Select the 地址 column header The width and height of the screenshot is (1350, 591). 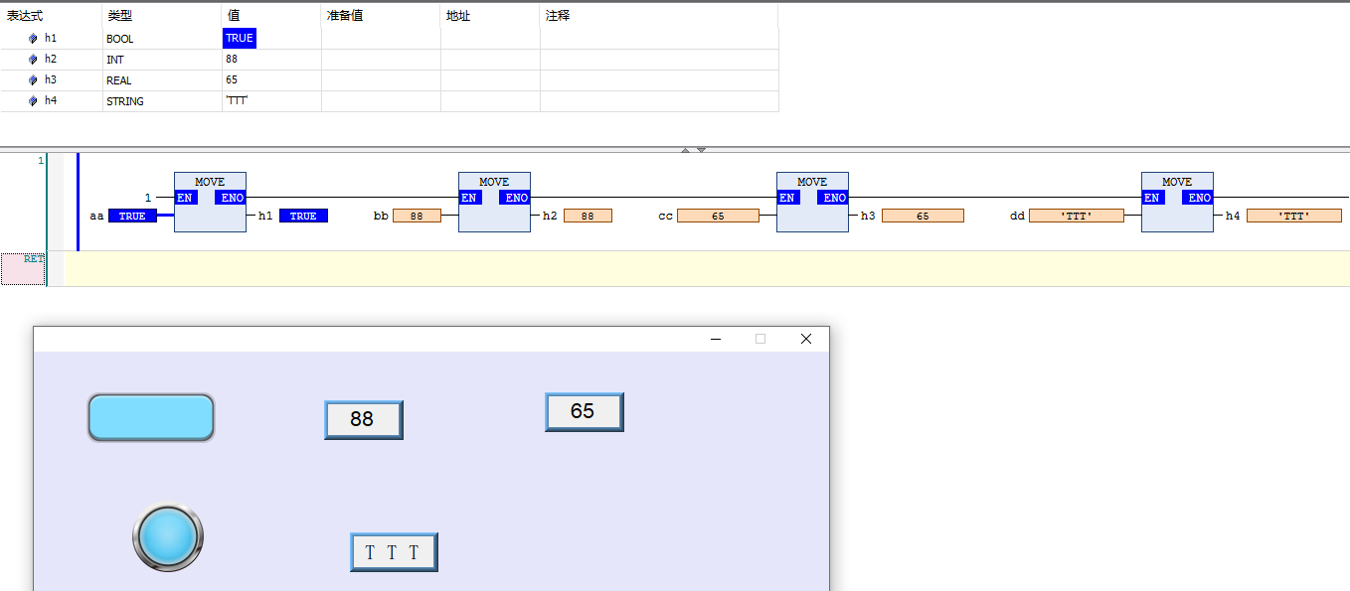pos(490,16)
